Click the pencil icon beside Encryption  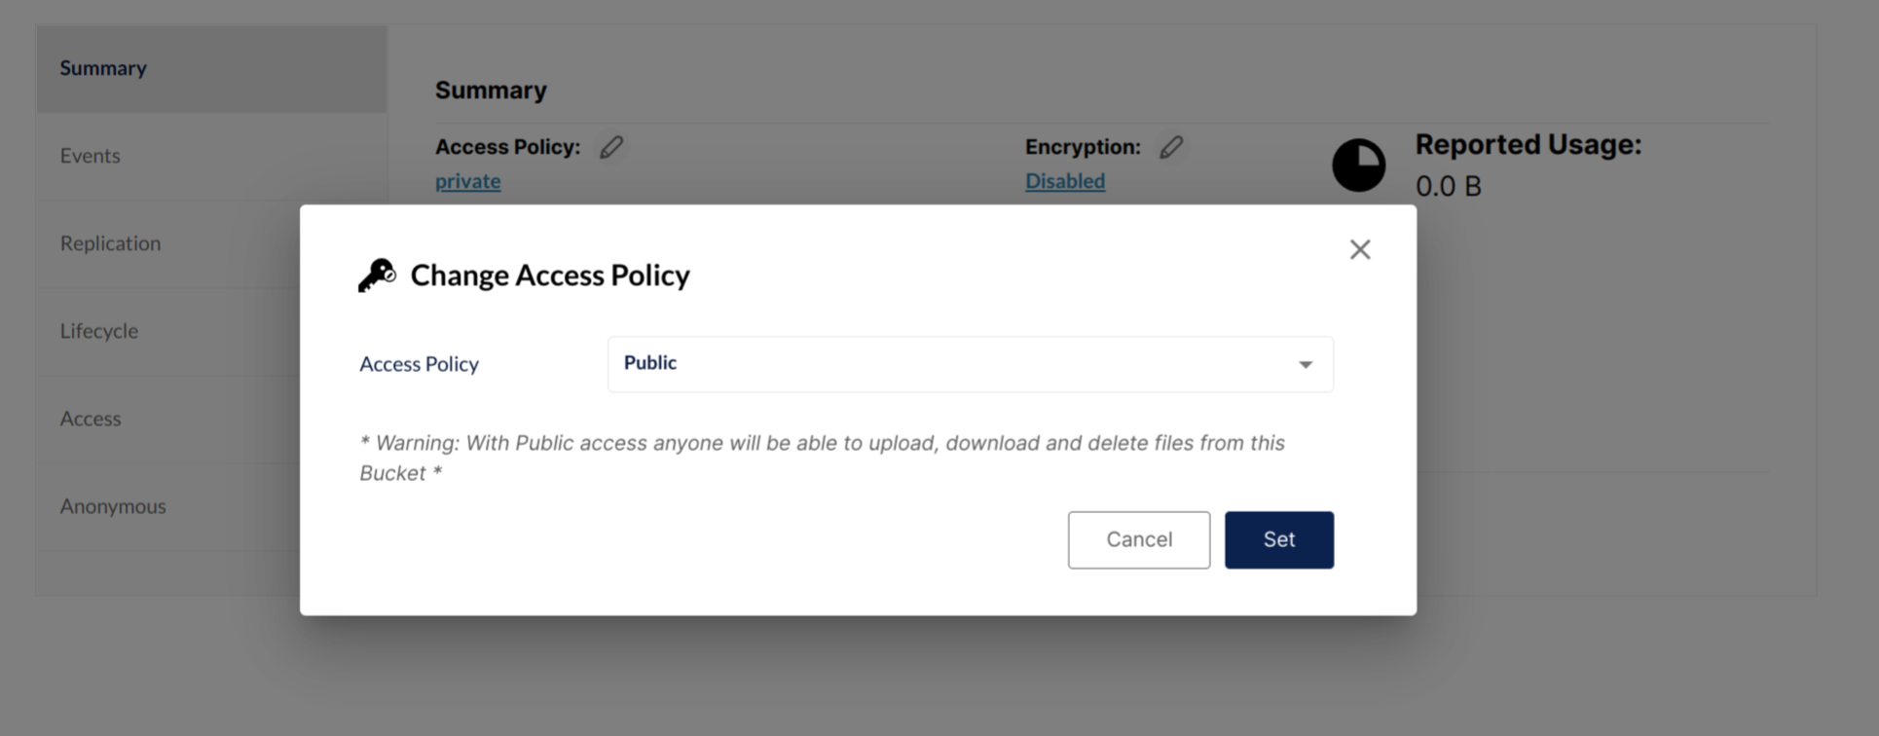coord(1171,147)
